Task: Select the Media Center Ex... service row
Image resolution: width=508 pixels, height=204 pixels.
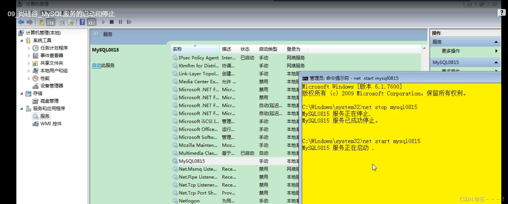Action: tap(235, 82)
